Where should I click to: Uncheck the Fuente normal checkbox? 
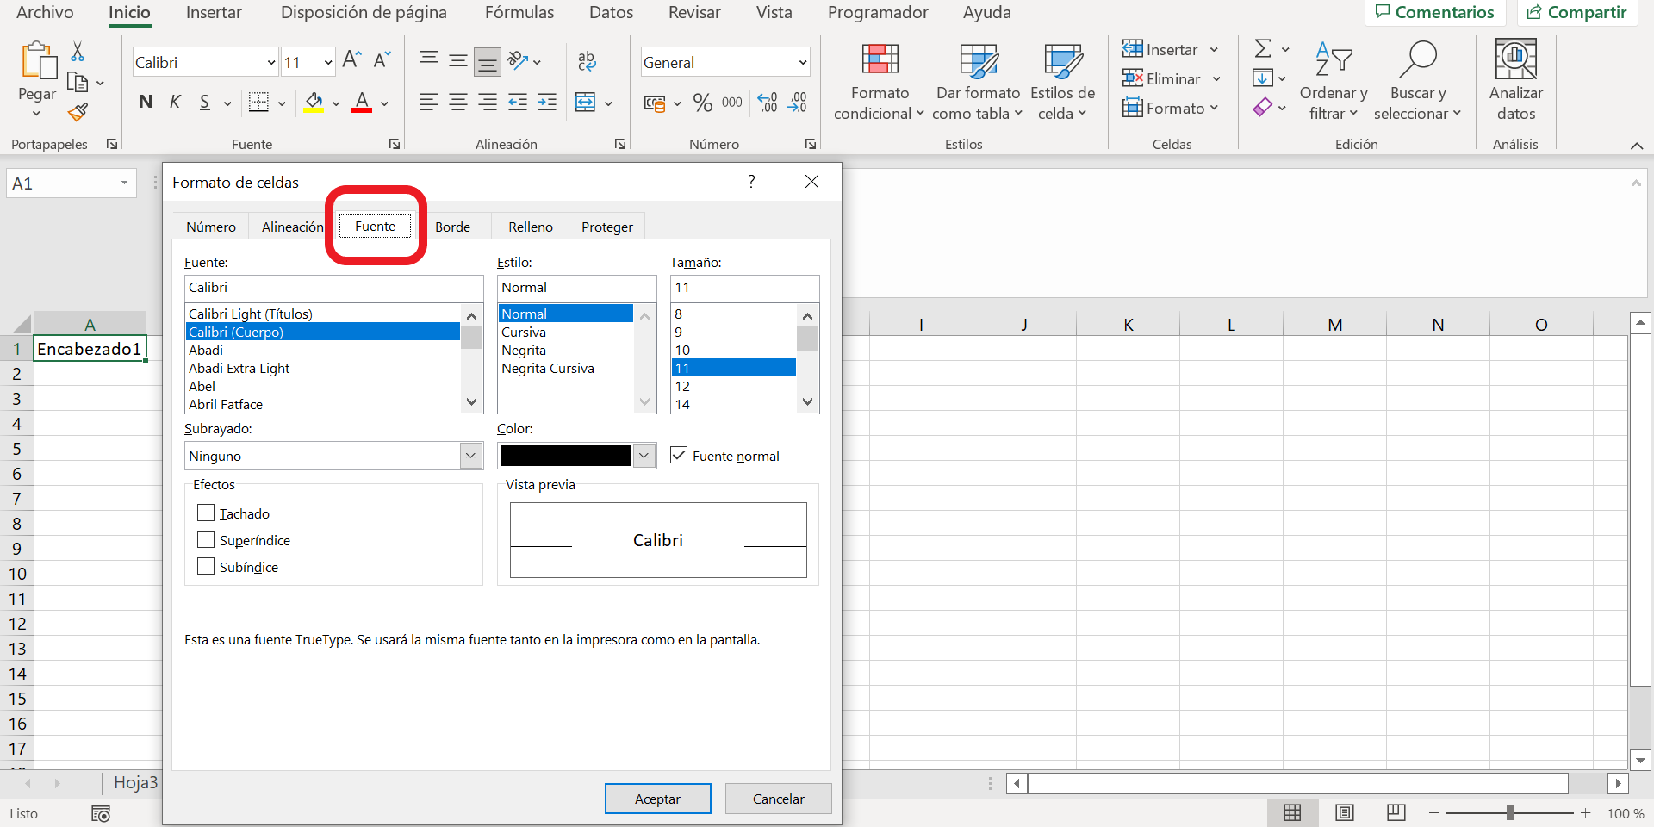(x=679, y=455)
